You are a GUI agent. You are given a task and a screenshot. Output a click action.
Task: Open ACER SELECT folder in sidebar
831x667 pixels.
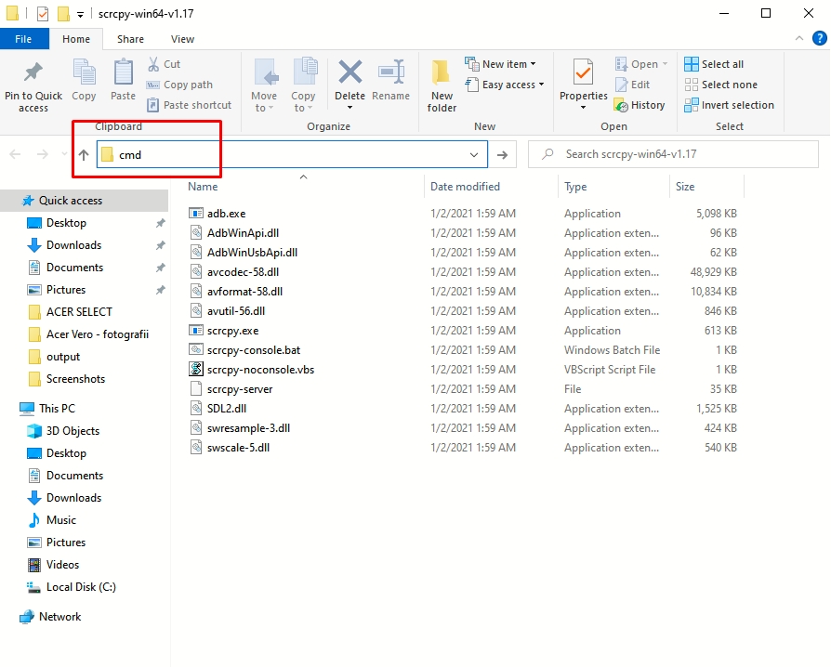pos(79,312)
